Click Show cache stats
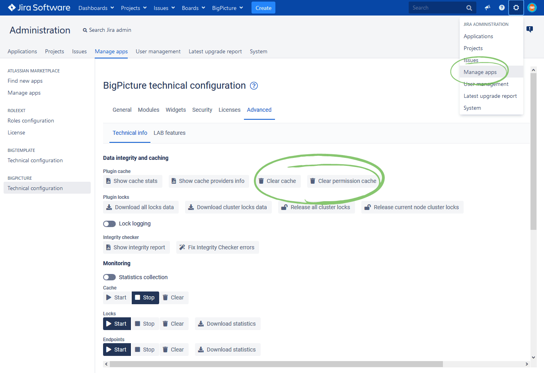 point(133,181)
